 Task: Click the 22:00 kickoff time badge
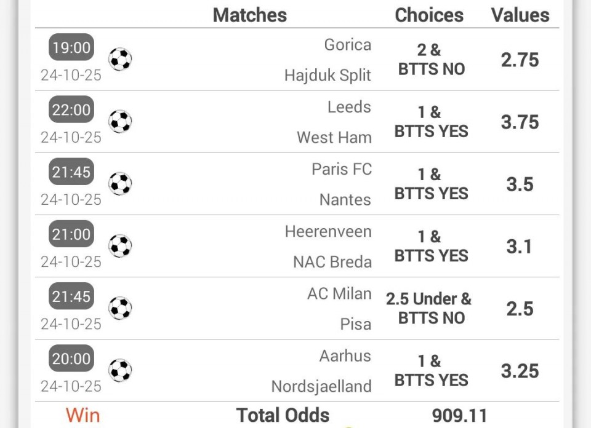point(71,110)
